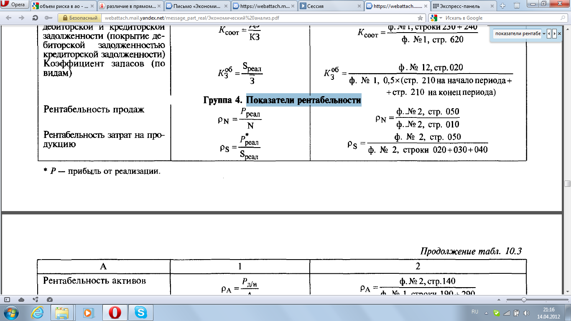571x321 pixels.
Task: Click the Opera Link cloud icon
Action: pos(21,299)
